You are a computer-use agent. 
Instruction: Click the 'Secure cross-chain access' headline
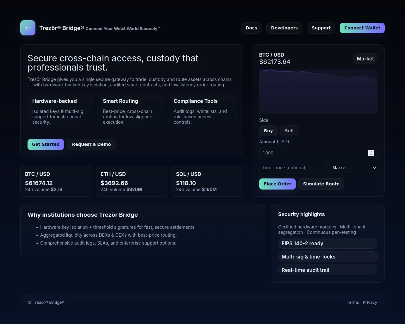tap(113, 63)
